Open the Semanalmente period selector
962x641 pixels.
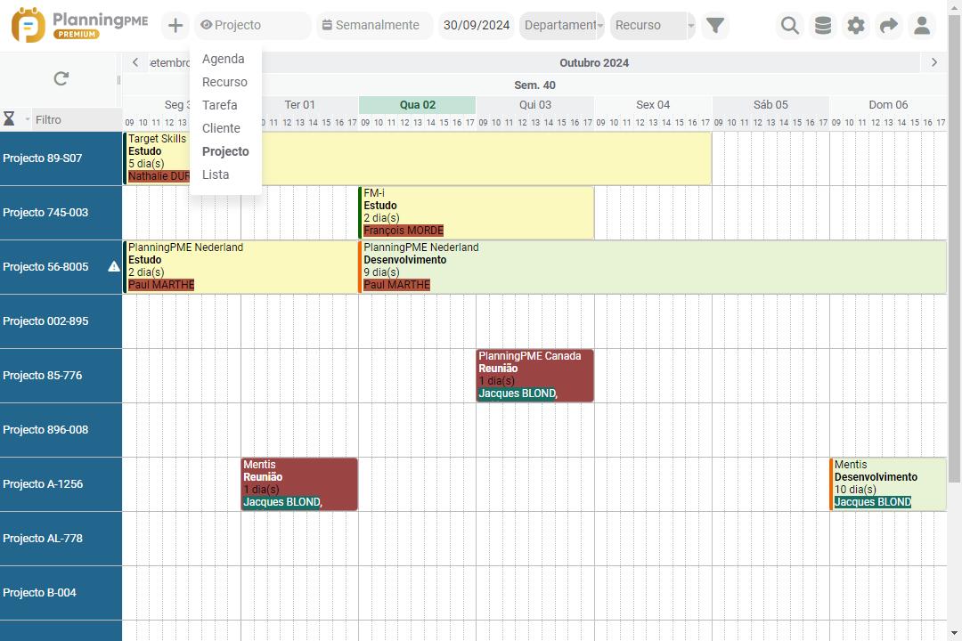pos(374,25)
